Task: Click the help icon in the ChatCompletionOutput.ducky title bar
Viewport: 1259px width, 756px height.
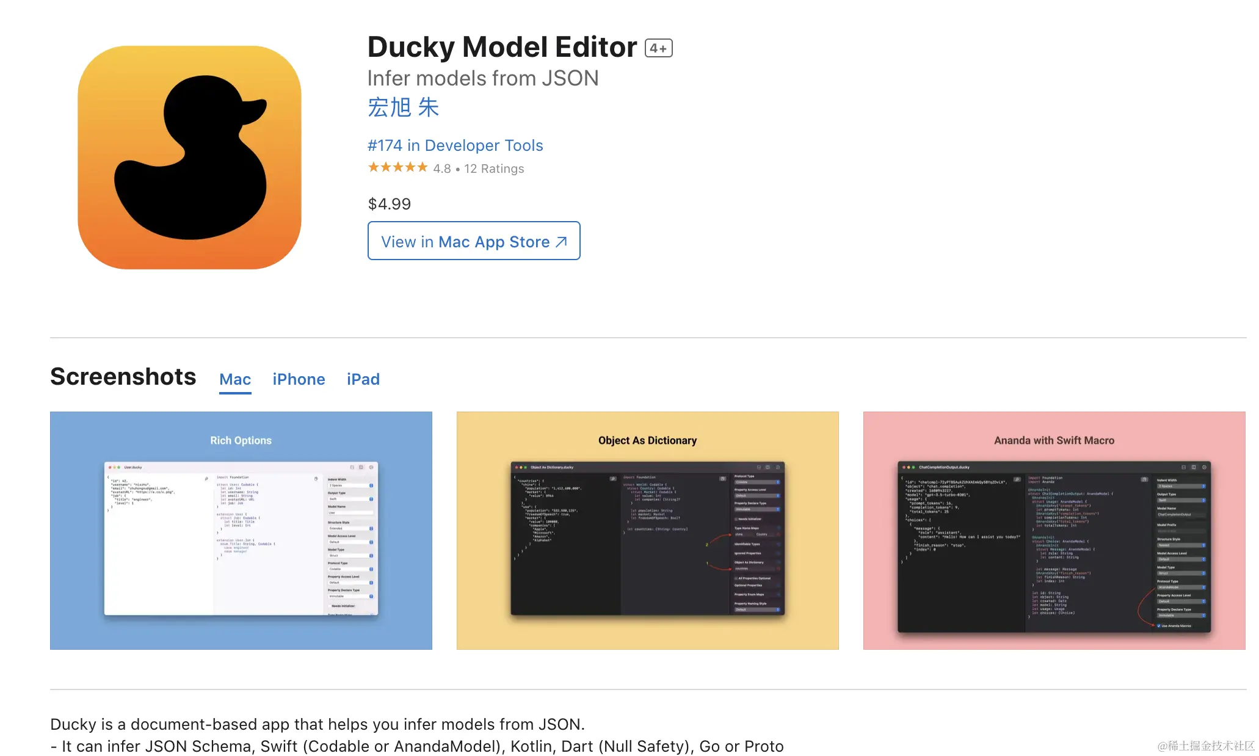Action: pos(1204,467)
